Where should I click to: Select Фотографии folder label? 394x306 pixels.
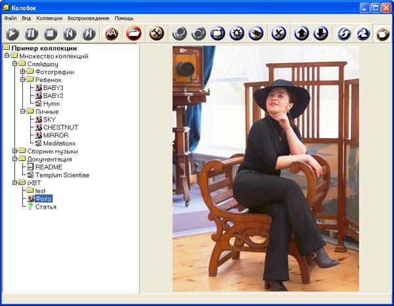coord(55,72)
